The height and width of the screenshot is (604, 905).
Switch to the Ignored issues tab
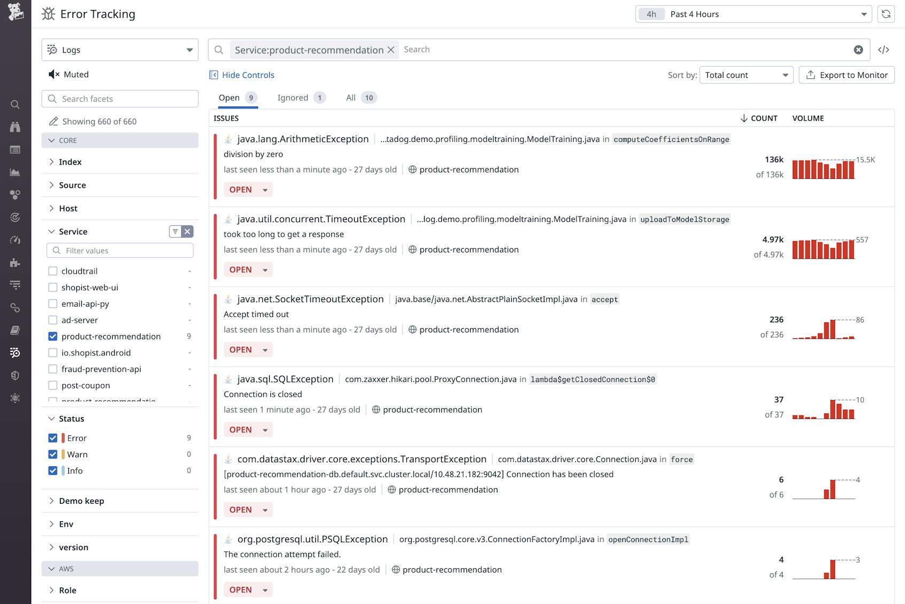pos(292,98)
